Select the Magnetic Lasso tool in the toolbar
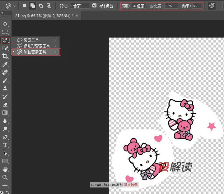Screen dimensions: 224x194 (5, 41)
